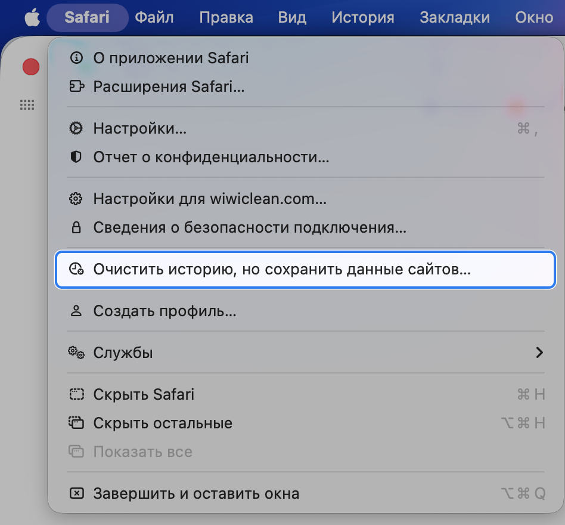Screen dimensions: 565x525
Task: Click the gear icon for wiwiclean.com settings
Action: (76, 199)
